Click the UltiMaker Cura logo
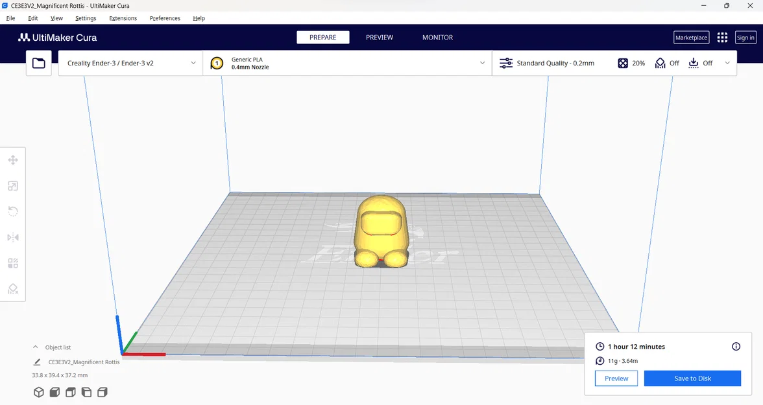 tap(57, 38)
